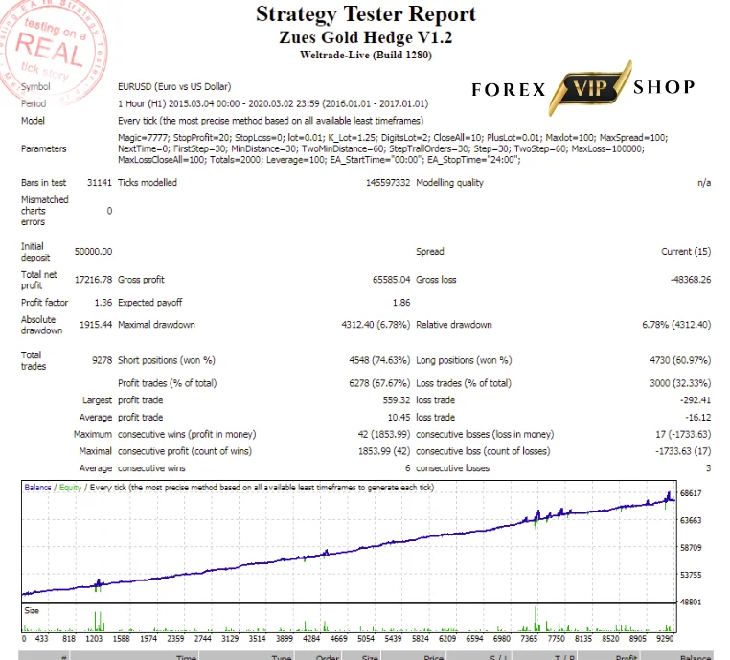Screen dimensions: 730x660
Task: Click the Long positions value '4730 (60.97%)'
Action: pos(680,360)
